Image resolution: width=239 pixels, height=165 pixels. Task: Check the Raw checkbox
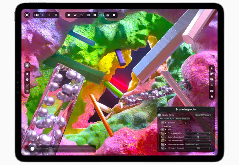(x=186, y=130)
